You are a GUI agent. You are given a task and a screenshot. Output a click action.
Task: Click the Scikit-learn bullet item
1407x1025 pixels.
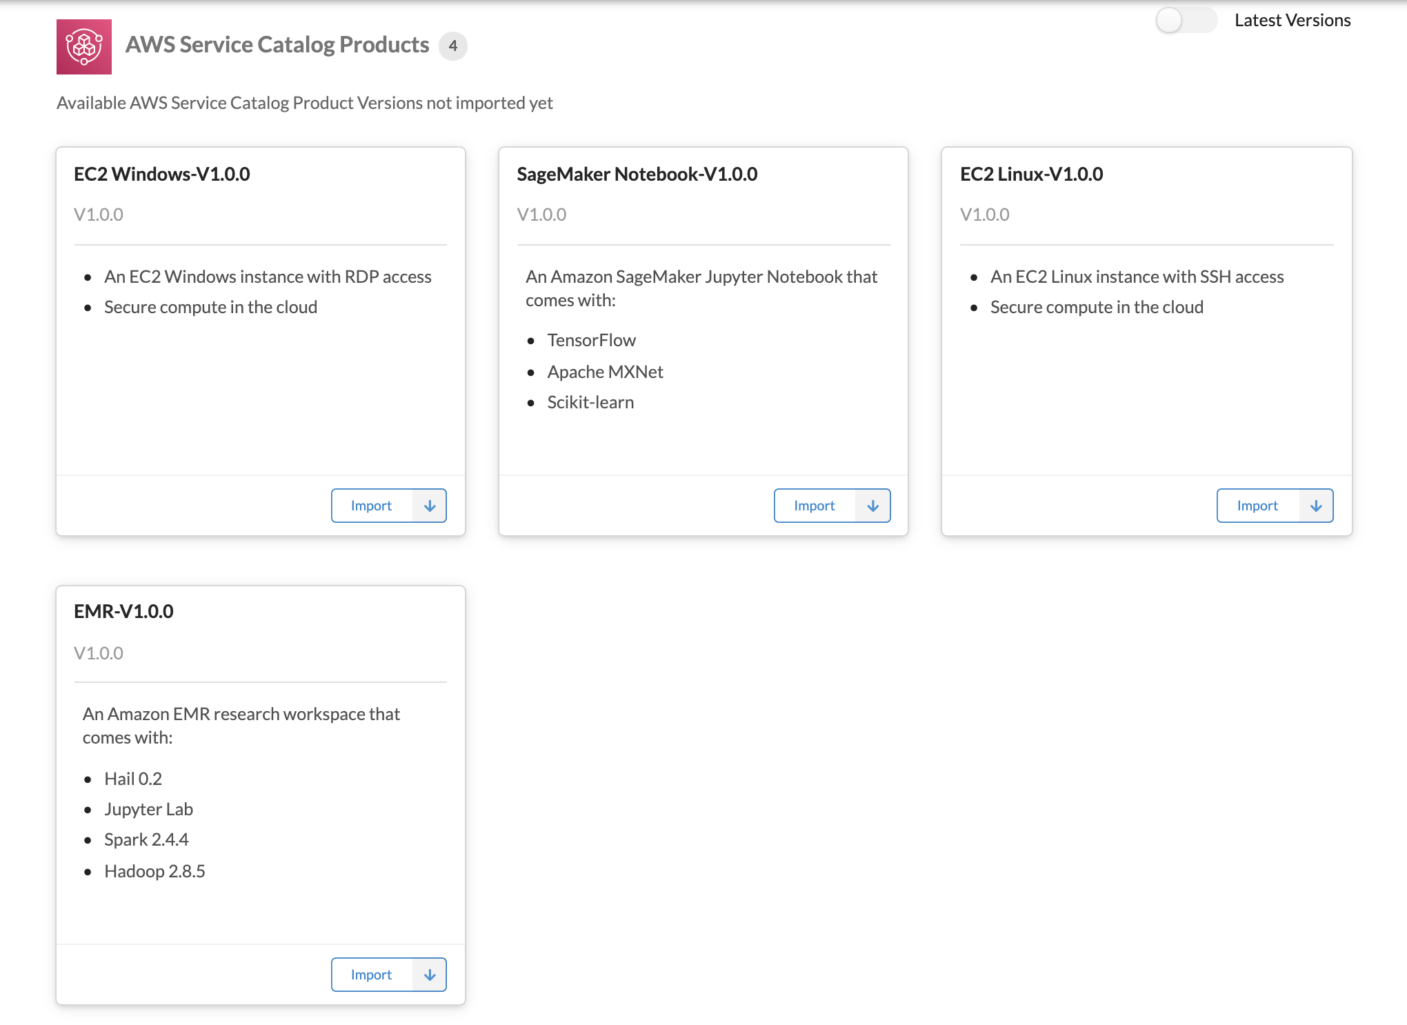(590, 402)
